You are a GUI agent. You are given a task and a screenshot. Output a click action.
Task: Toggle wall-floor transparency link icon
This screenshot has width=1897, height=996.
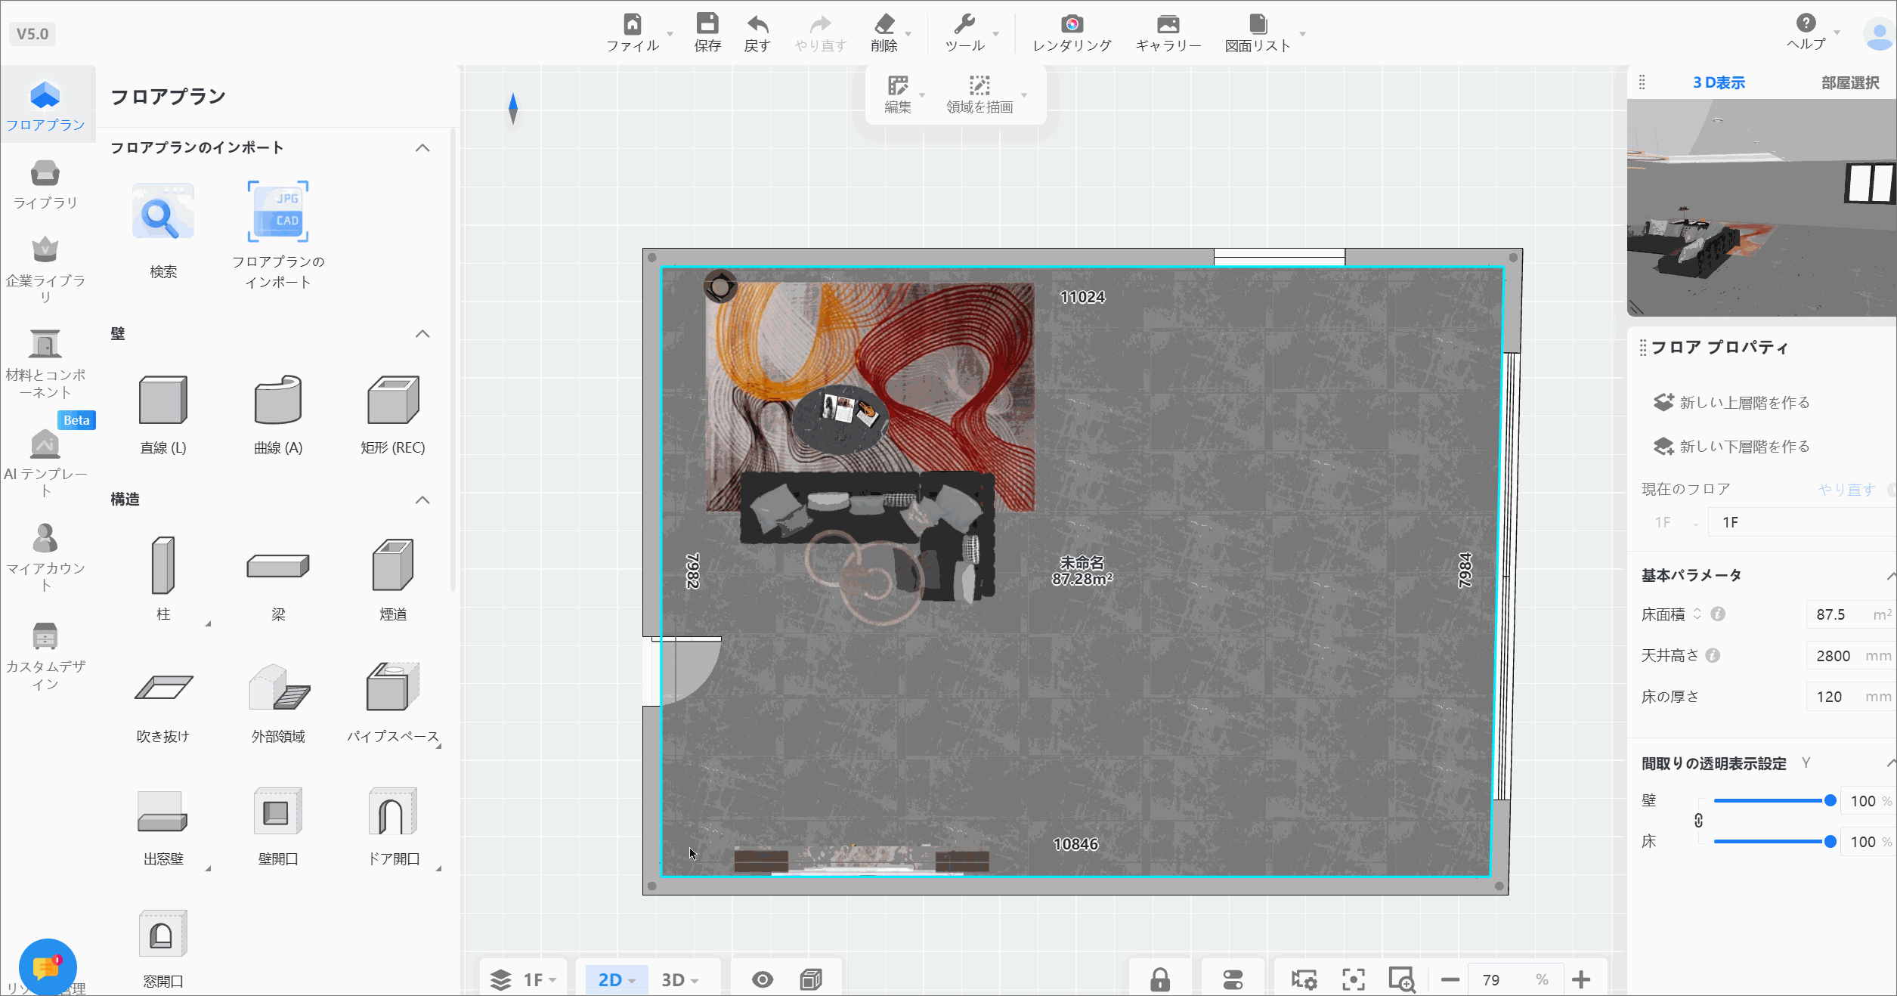coord(1698,821)
